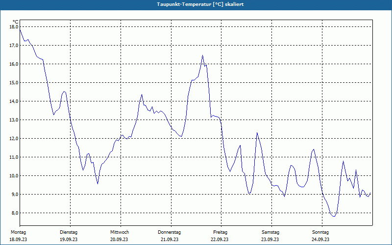392x245 pixels.
Task: Select the 12,0 y-axis label
Action: click(14, 139)
